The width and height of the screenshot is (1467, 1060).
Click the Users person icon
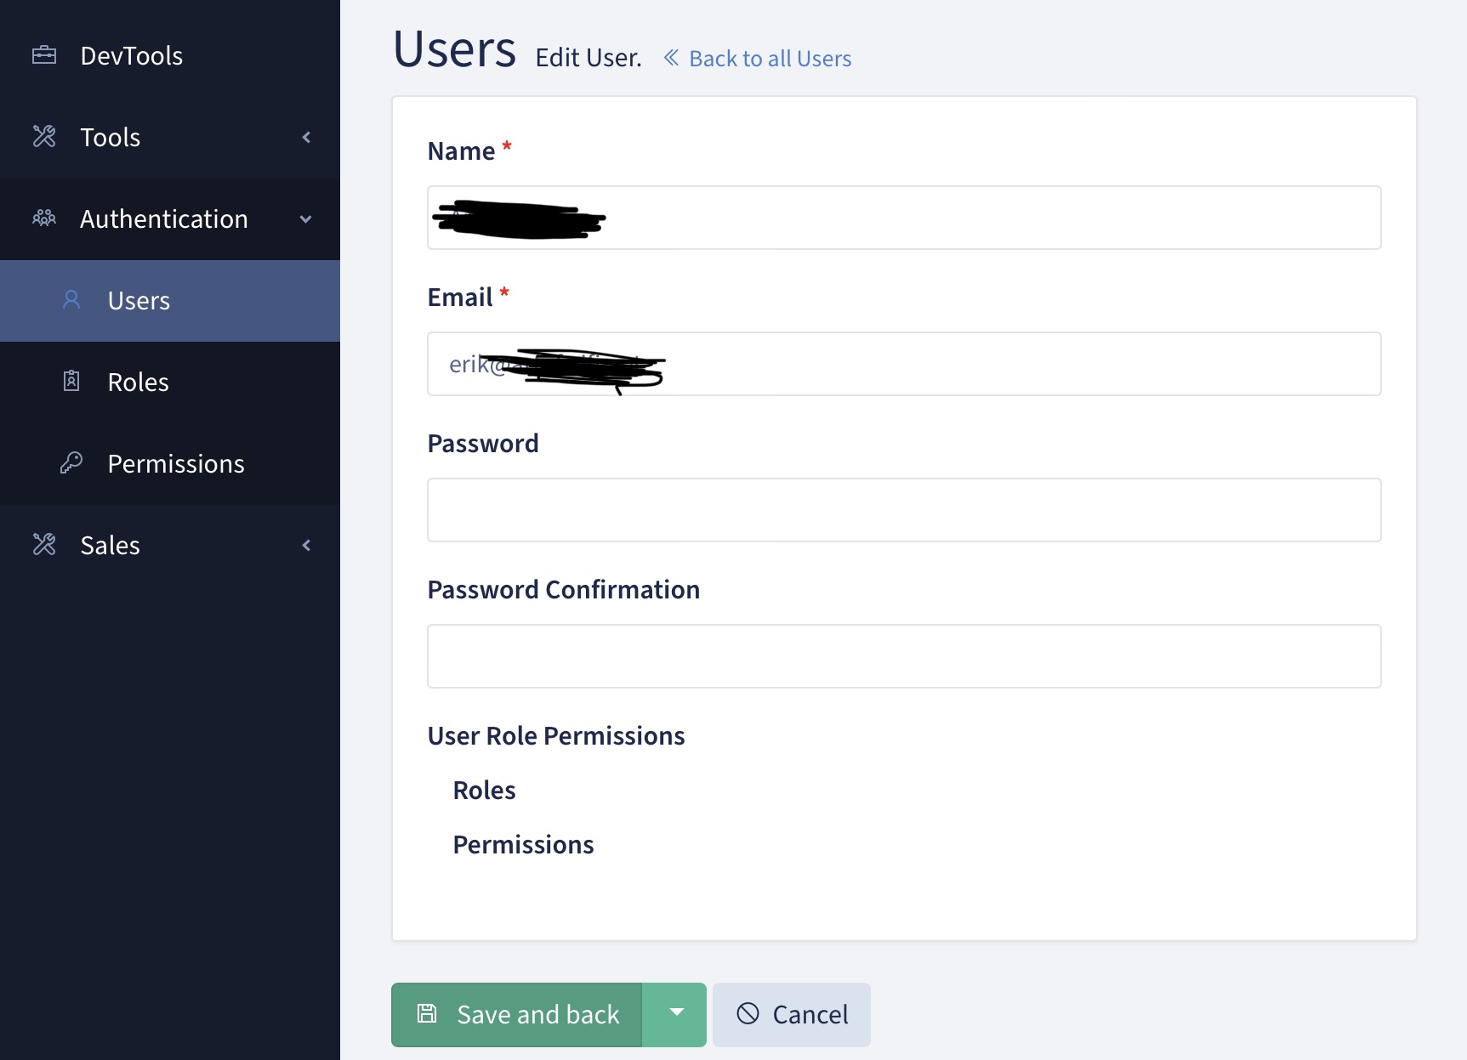71,300
